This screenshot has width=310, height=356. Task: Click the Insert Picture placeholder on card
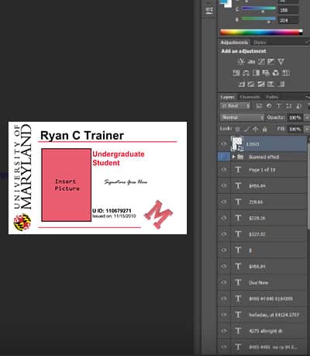tap(67, 185)
